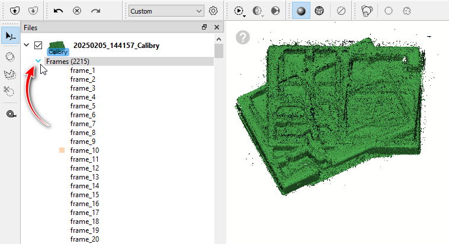The image size is (449, 244).
Task: Undock the Files panel with float button
Action: click(204, 27)
